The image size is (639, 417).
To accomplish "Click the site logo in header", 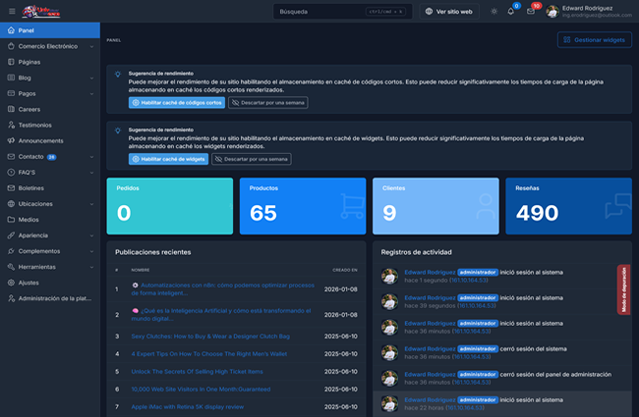I will coord(41,12).
